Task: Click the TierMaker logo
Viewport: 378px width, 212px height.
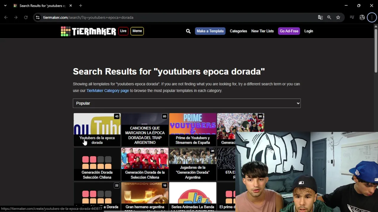Action: pyautogui.click(x=88, y=31)
